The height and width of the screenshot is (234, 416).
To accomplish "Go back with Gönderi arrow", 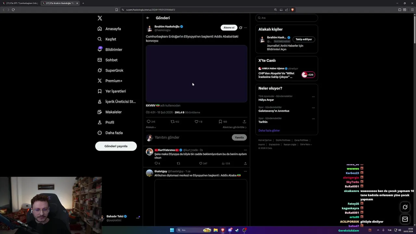I will pos(148,18).
